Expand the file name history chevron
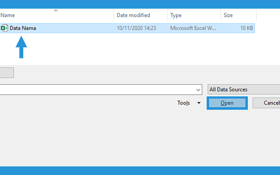Screen dimensions: 280x175 (x=198, y=90)
